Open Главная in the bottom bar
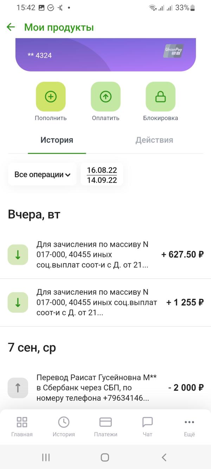Image resolution: width=211 pixels, height=469 pixels. (22, 426)
